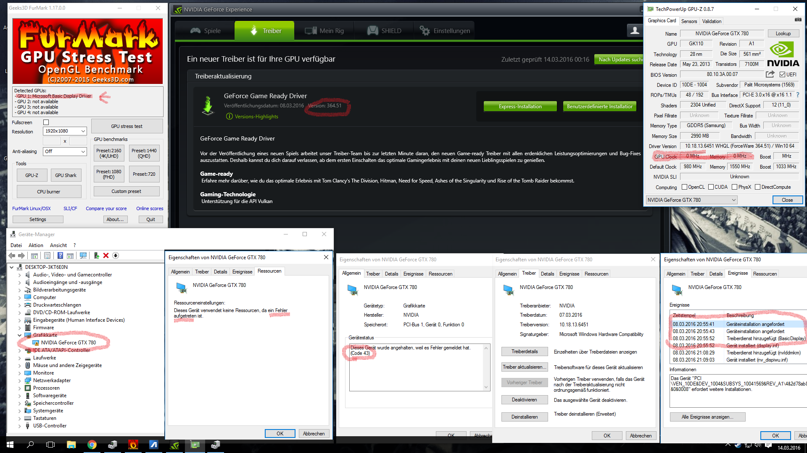
Task: Expand the Netzwerkadapter tree node
Action: [19, 380]
